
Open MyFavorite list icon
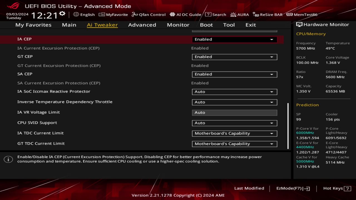pos(102,14)
